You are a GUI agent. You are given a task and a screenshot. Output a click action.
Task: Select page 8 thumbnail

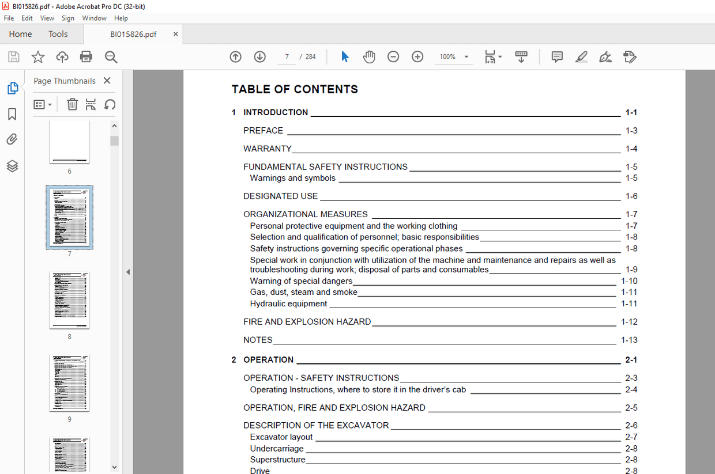[x=69, y=300]
